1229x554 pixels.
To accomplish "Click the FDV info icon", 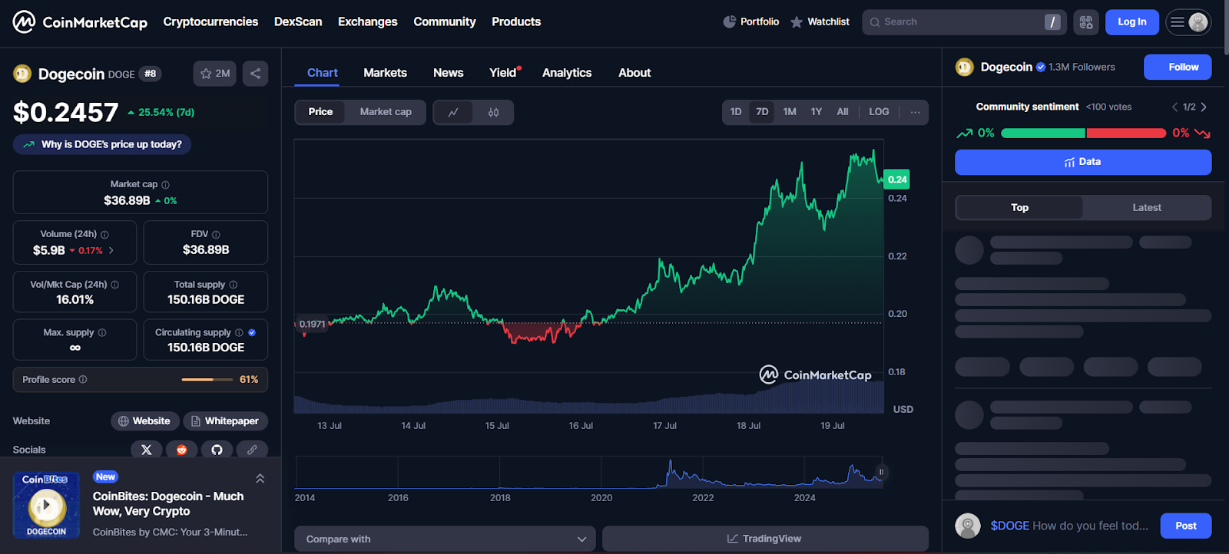I will [216, 235].
